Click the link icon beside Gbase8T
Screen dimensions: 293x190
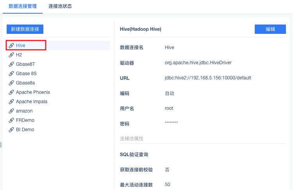(11, 64)
